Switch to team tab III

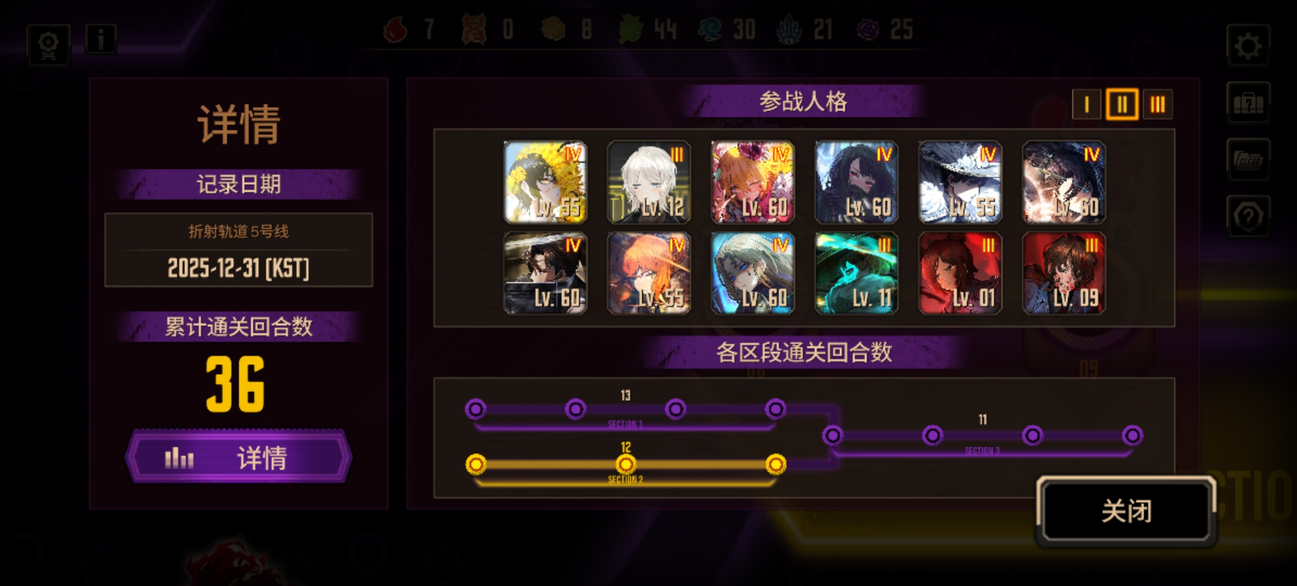tap(1157, 104)
